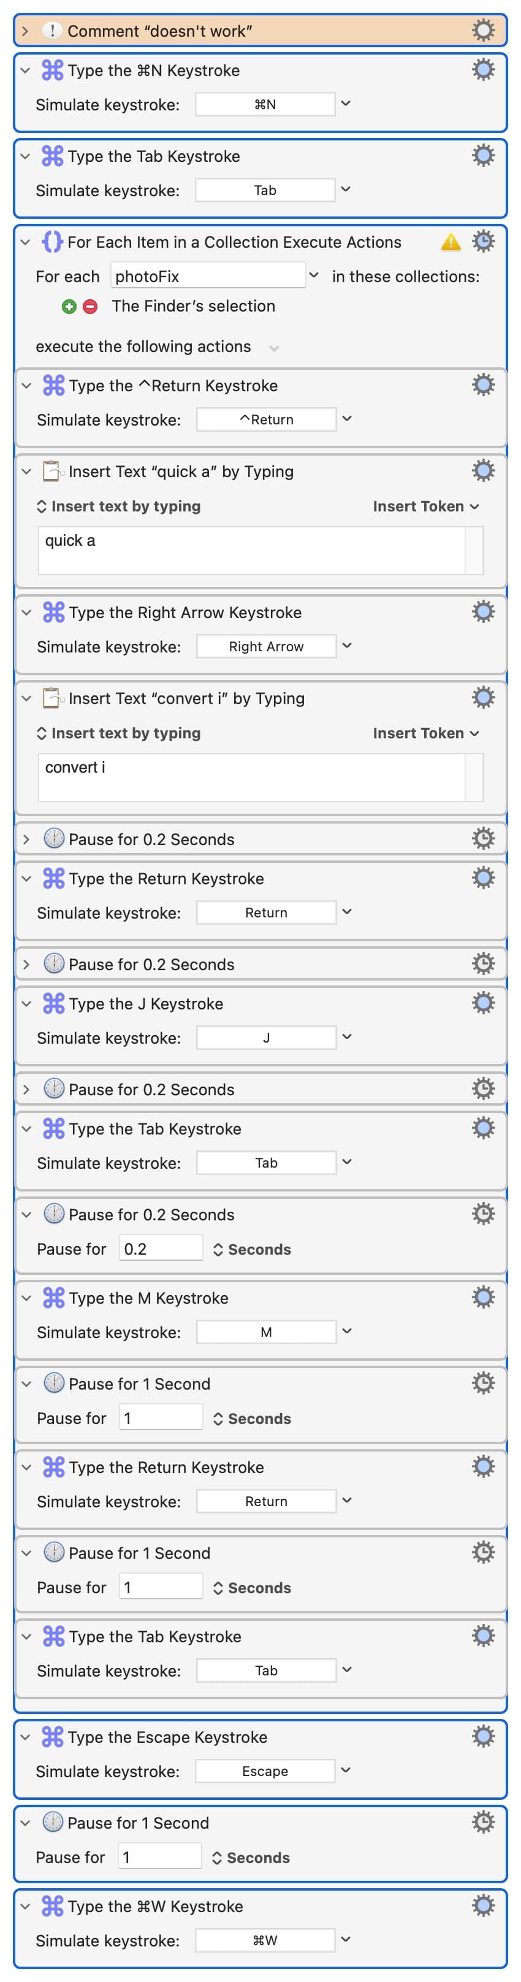This screenshot has height=1982, width=521.
Task: Click red minus to remove Finder's selection
Action: click(x=90, y=306)
